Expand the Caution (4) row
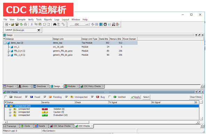 click(x=10, y=112)
